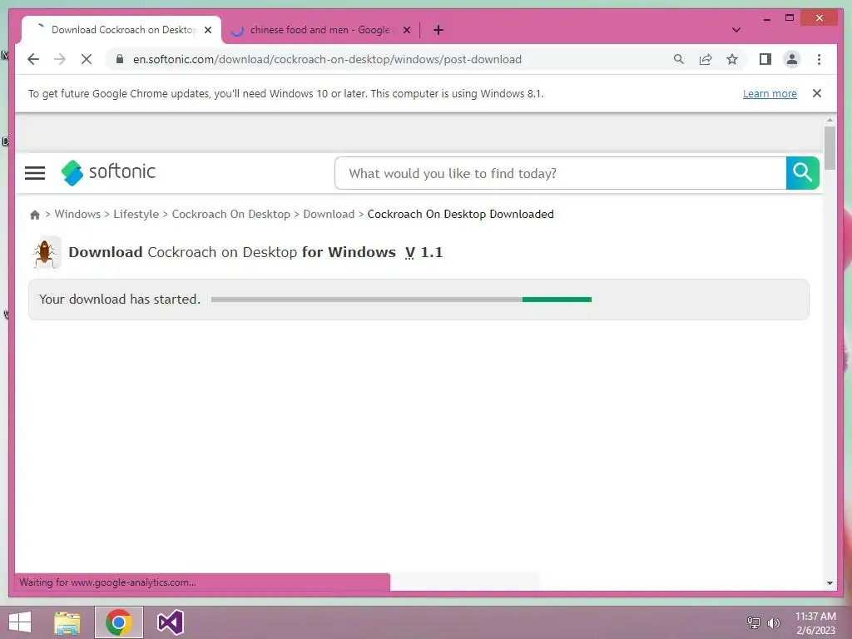Go back to the previous page

click(x=33, y=59)
